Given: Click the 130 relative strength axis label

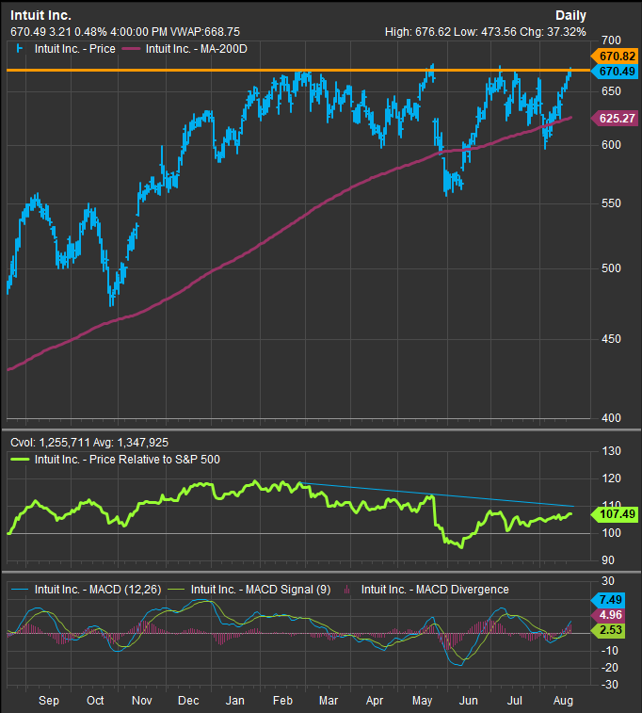Looking at the screenshot, I should tap(611, 451).
